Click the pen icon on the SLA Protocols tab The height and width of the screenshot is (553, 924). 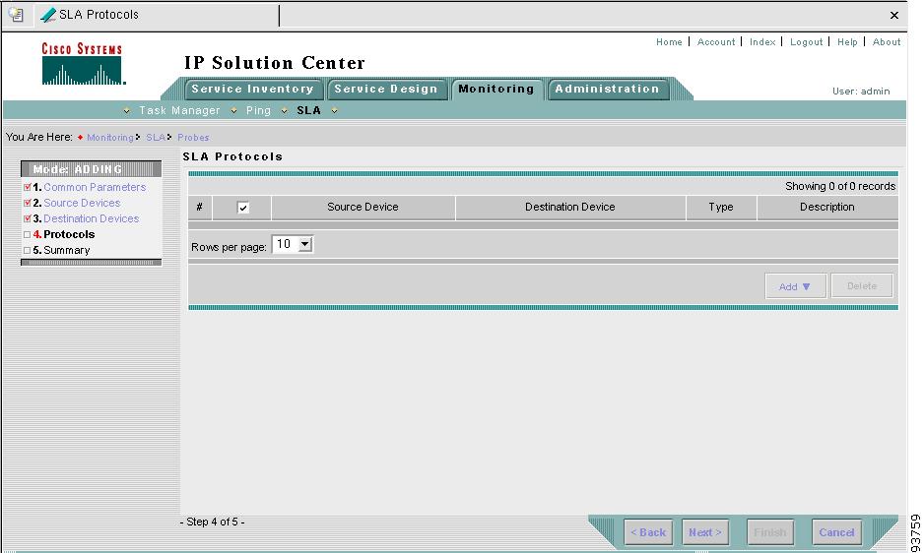tap(48, 15)
